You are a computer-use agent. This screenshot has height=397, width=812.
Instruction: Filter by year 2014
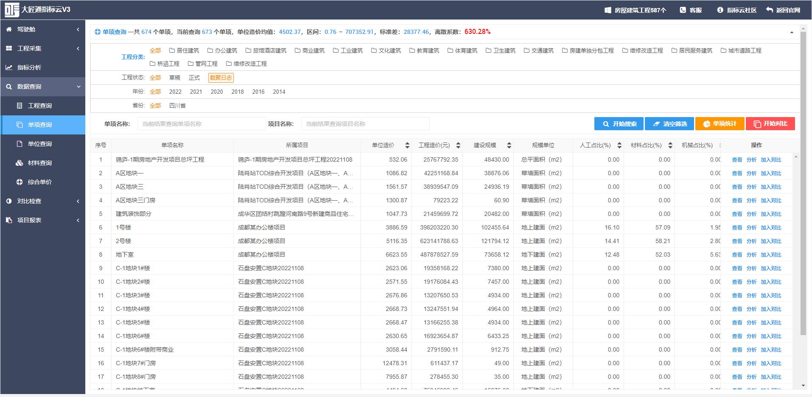tap(279, 92)
